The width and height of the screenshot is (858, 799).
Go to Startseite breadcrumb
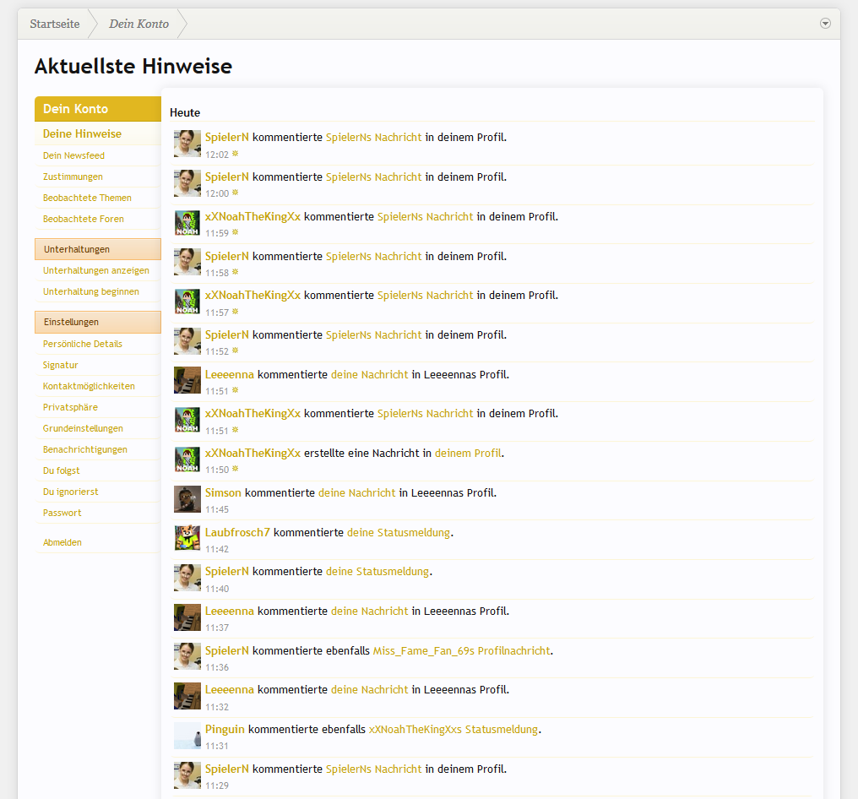(55, 24)
